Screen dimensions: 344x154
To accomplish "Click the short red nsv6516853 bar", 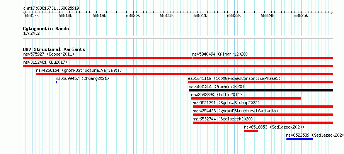I will [x=251, y=131].
